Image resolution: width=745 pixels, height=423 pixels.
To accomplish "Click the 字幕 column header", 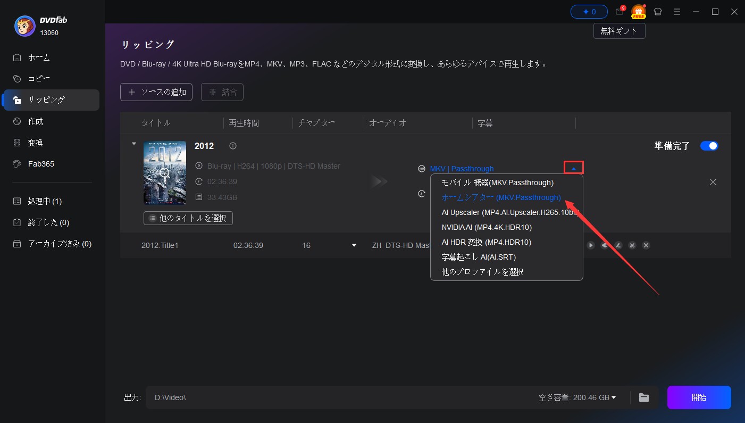I will (485, 123).
